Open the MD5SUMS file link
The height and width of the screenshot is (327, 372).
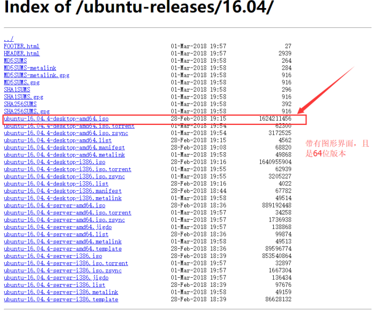(16, 61)
